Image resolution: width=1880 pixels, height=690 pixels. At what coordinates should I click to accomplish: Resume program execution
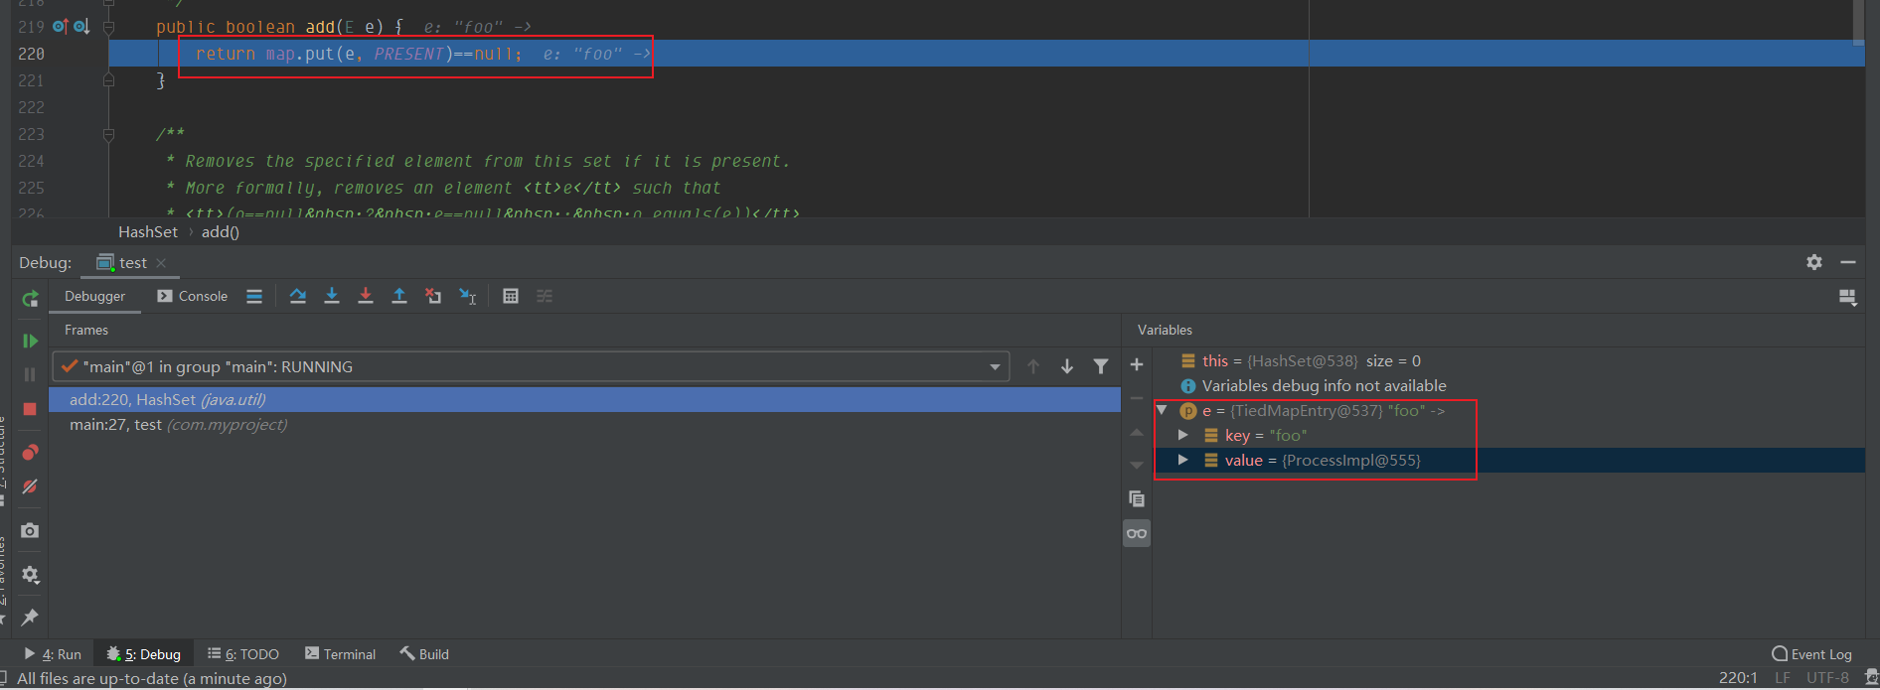tap(30, 341)
